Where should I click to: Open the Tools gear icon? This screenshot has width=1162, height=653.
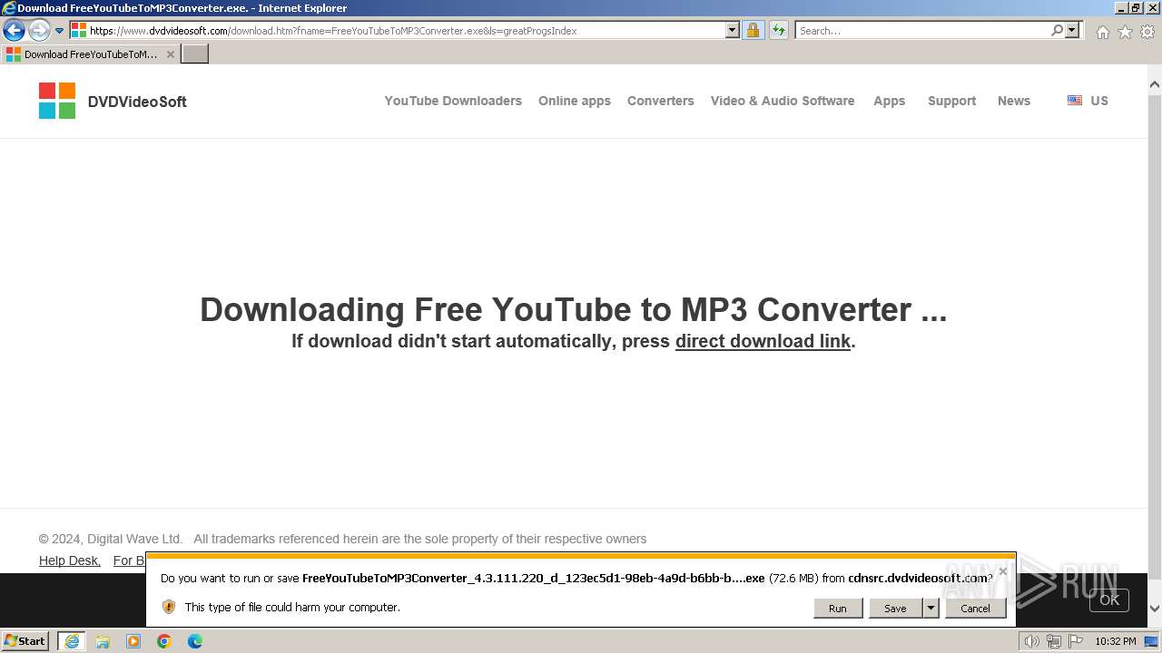click(1147, 32)
